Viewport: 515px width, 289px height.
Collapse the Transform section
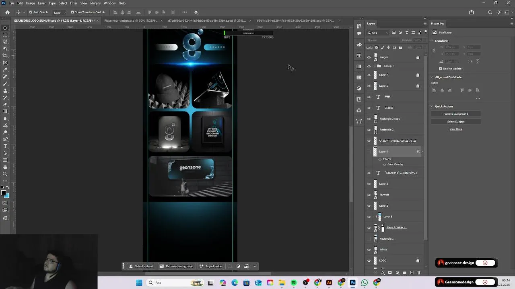coord(432,41)
